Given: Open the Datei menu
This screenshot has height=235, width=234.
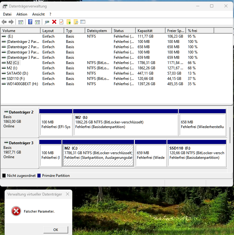Looking at the screenshot, I should 7,14.
